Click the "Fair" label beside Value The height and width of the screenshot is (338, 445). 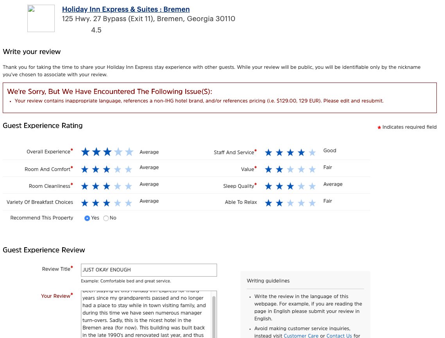328,167
